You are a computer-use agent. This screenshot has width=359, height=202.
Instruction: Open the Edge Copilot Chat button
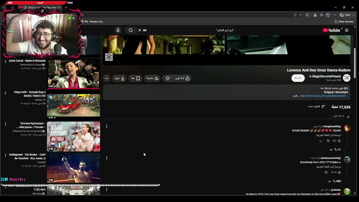(345, 15)
